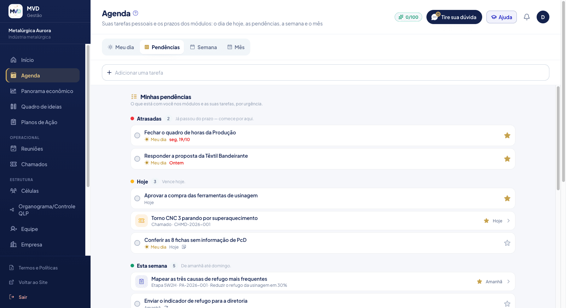
Task: Complete the task Aprovar a compra das ferramentas
Action: click(137, 198)
